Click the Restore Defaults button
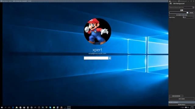This screenshot has height=109, width=195. point(182,104)
